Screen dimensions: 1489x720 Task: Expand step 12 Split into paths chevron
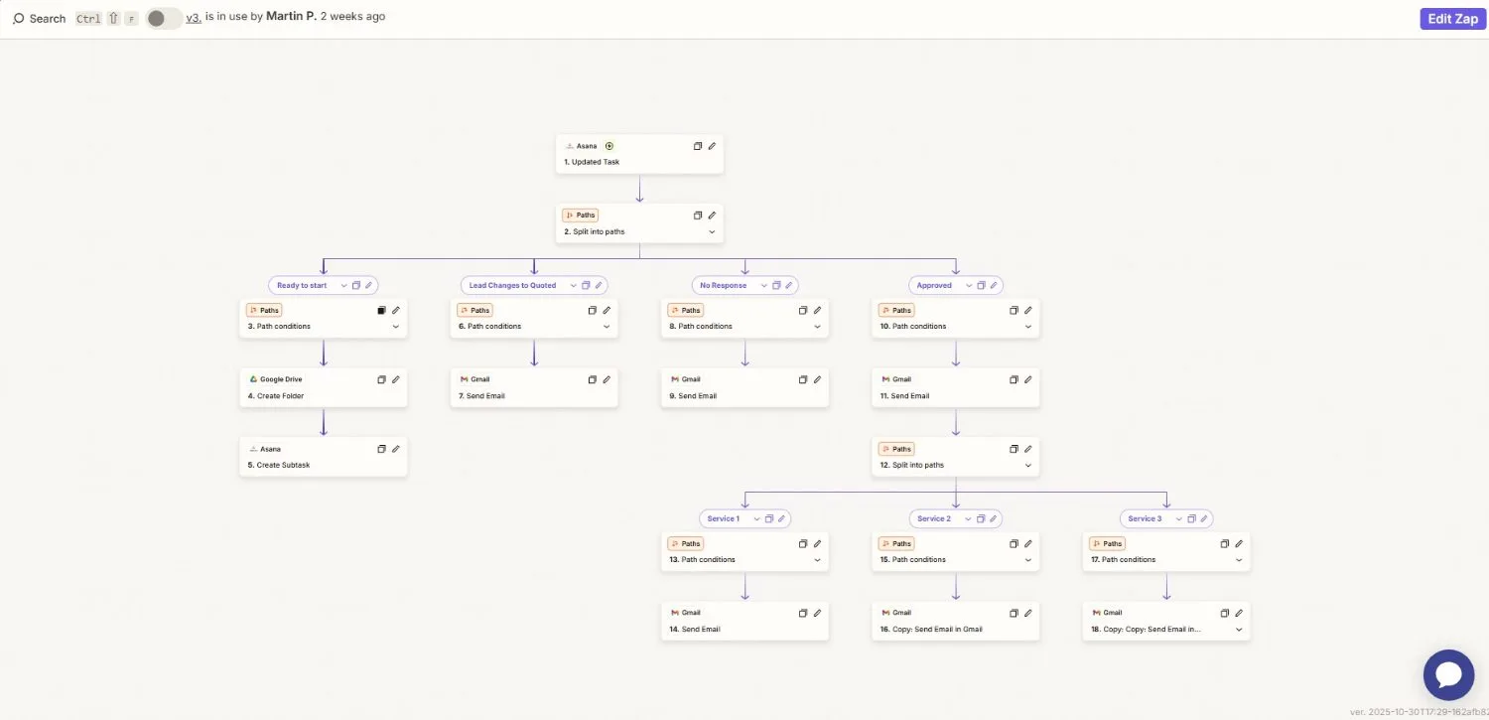coord(1028,466)
